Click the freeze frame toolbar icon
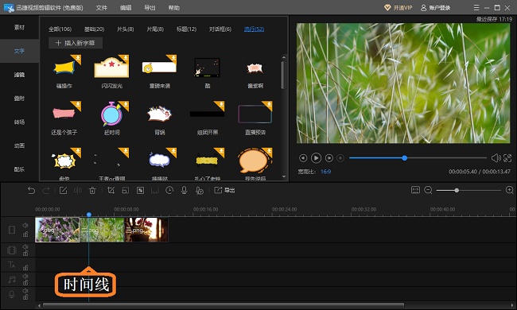The image size is (517, 310). [x=155, y=191]
